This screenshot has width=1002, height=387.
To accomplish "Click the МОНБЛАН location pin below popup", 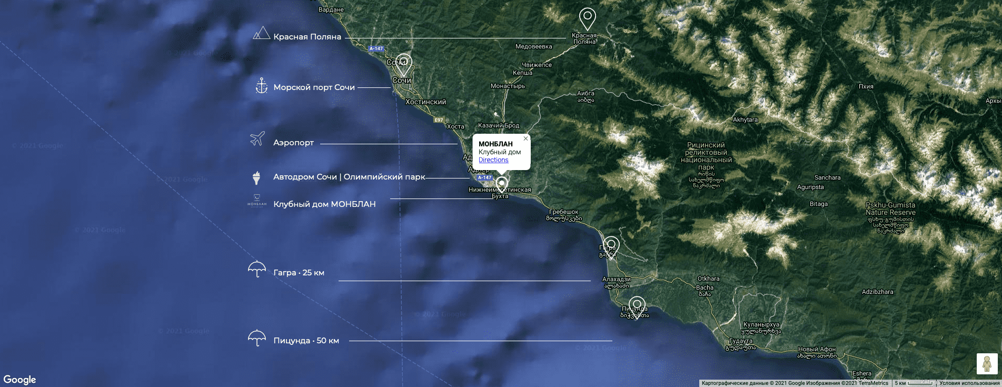I will tap(502, 184).
